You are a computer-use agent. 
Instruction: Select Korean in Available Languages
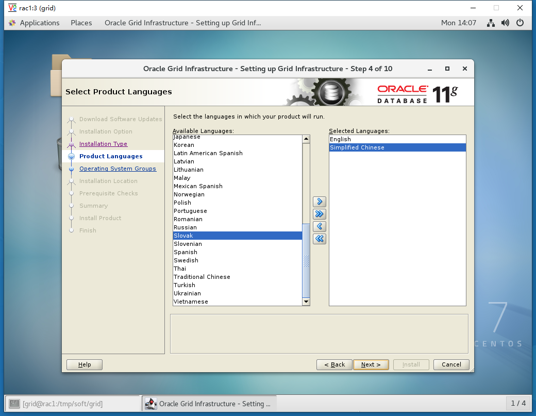pyautogui.click(x=237, y=145)
